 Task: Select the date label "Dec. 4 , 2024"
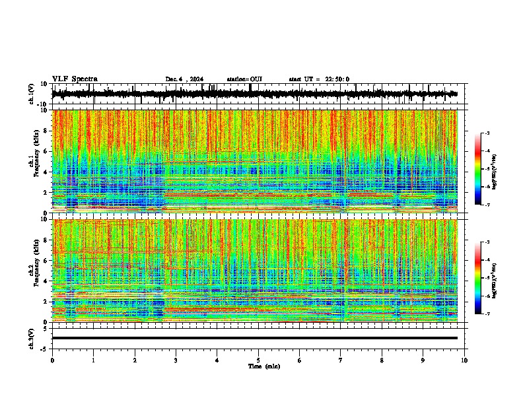click(x=184, y=79)
